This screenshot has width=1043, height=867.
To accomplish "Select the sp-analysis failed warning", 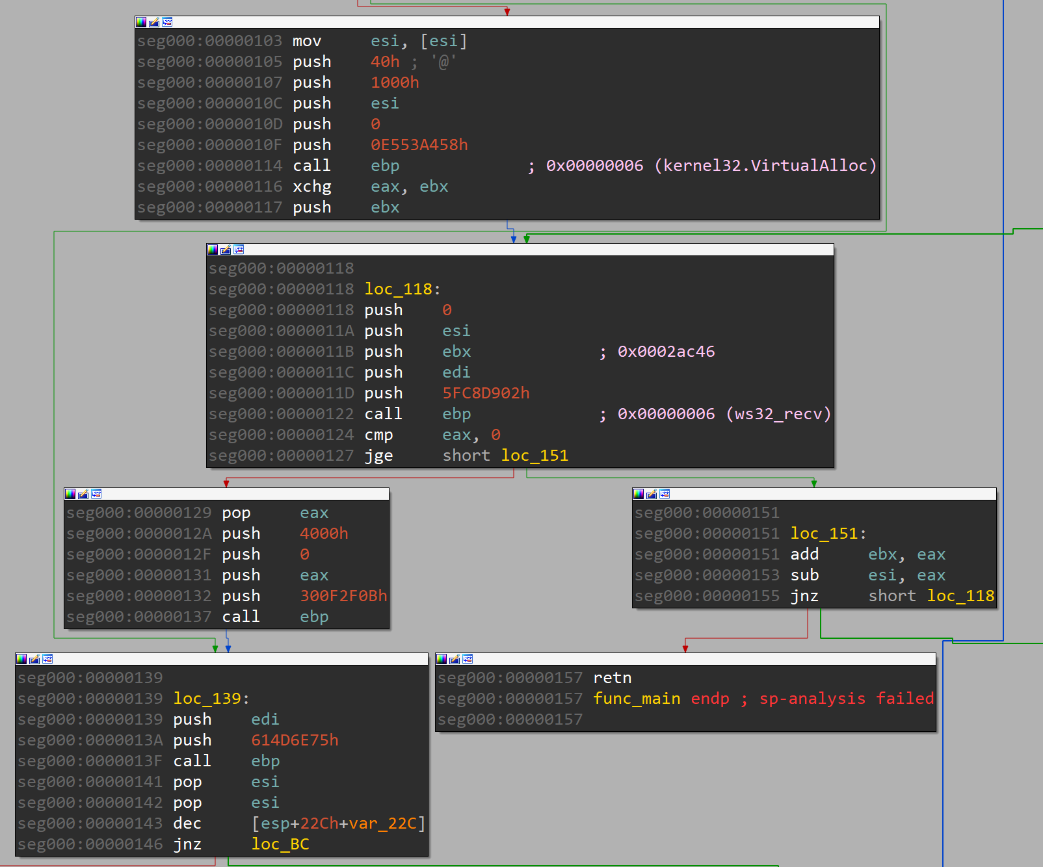I will tap(847, 699).
